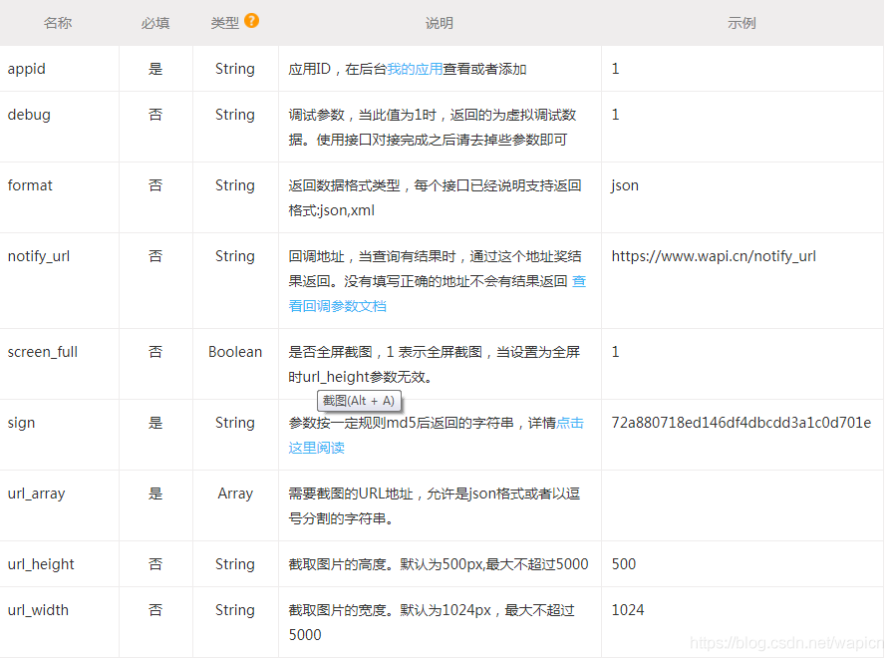
Task: Click the 截图(Alt + A) tooltip button
Action: (359, 401)
